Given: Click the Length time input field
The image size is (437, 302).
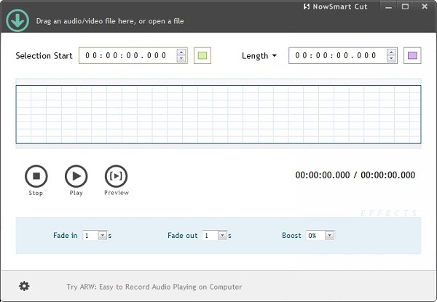Looking at the screenshot, I should pos(336,56).
